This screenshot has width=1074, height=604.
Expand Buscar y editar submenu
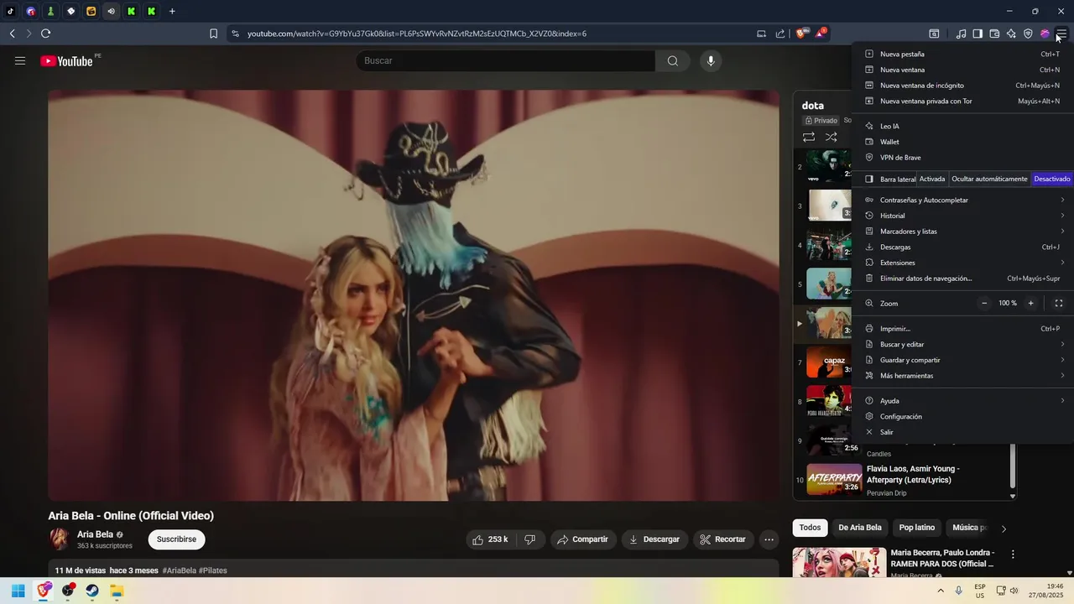(x=962, y=344)
